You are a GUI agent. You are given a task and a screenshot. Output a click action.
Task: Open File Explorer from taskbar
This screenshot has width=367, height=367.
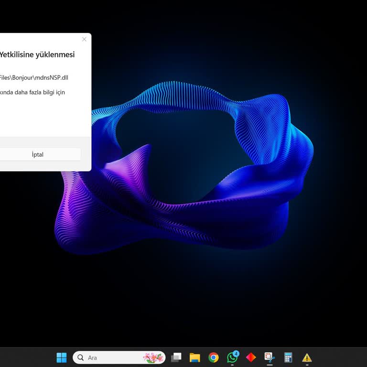195,357
